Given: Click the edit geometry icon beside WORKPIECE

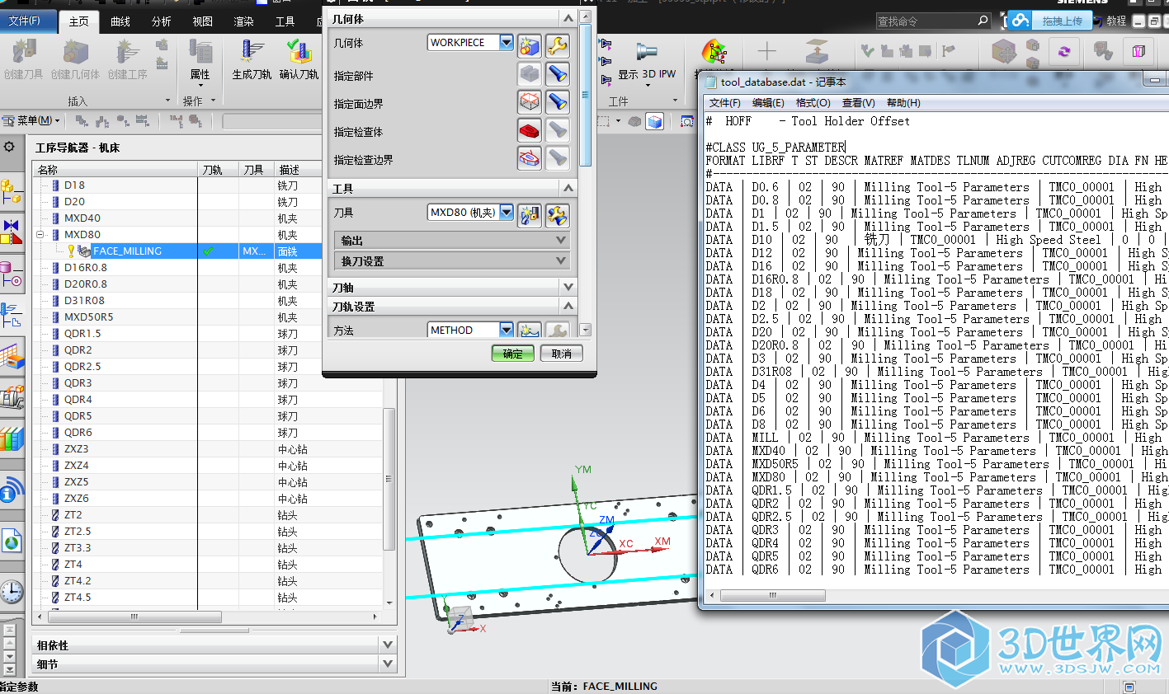Looking at the screenshot, I should pos(530,46).
